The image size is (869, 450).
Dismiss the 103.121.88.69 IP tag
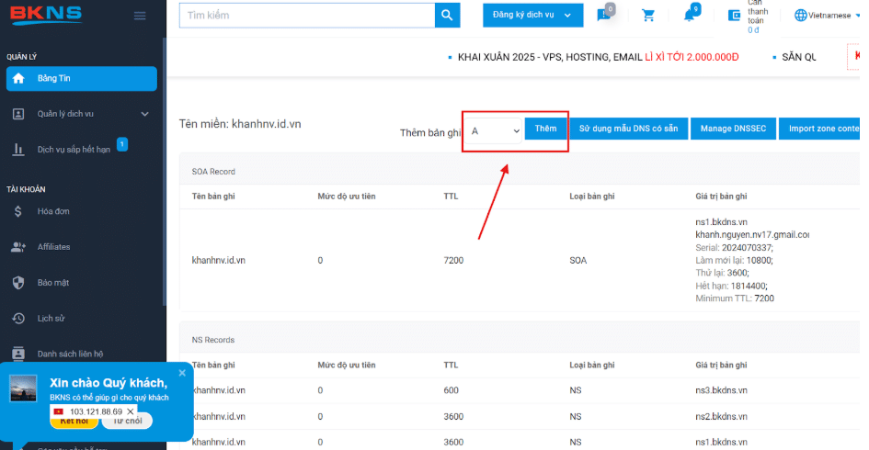[x=131, y=411]
